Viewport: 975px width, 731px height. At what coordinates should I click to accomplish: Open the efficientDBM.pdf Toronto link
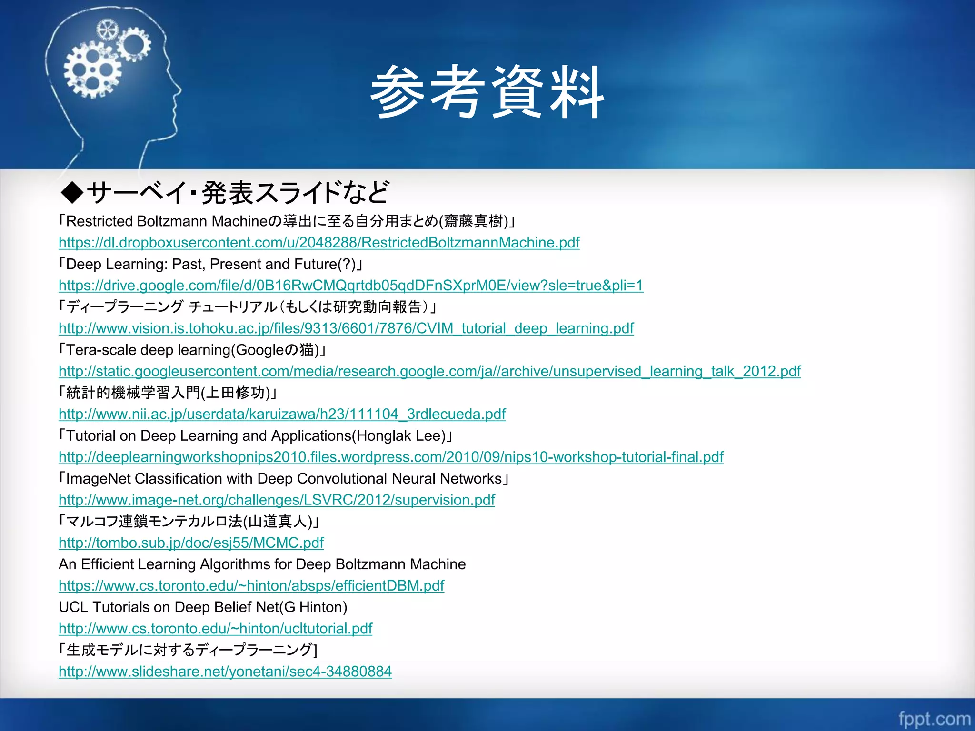click(251, 585)
